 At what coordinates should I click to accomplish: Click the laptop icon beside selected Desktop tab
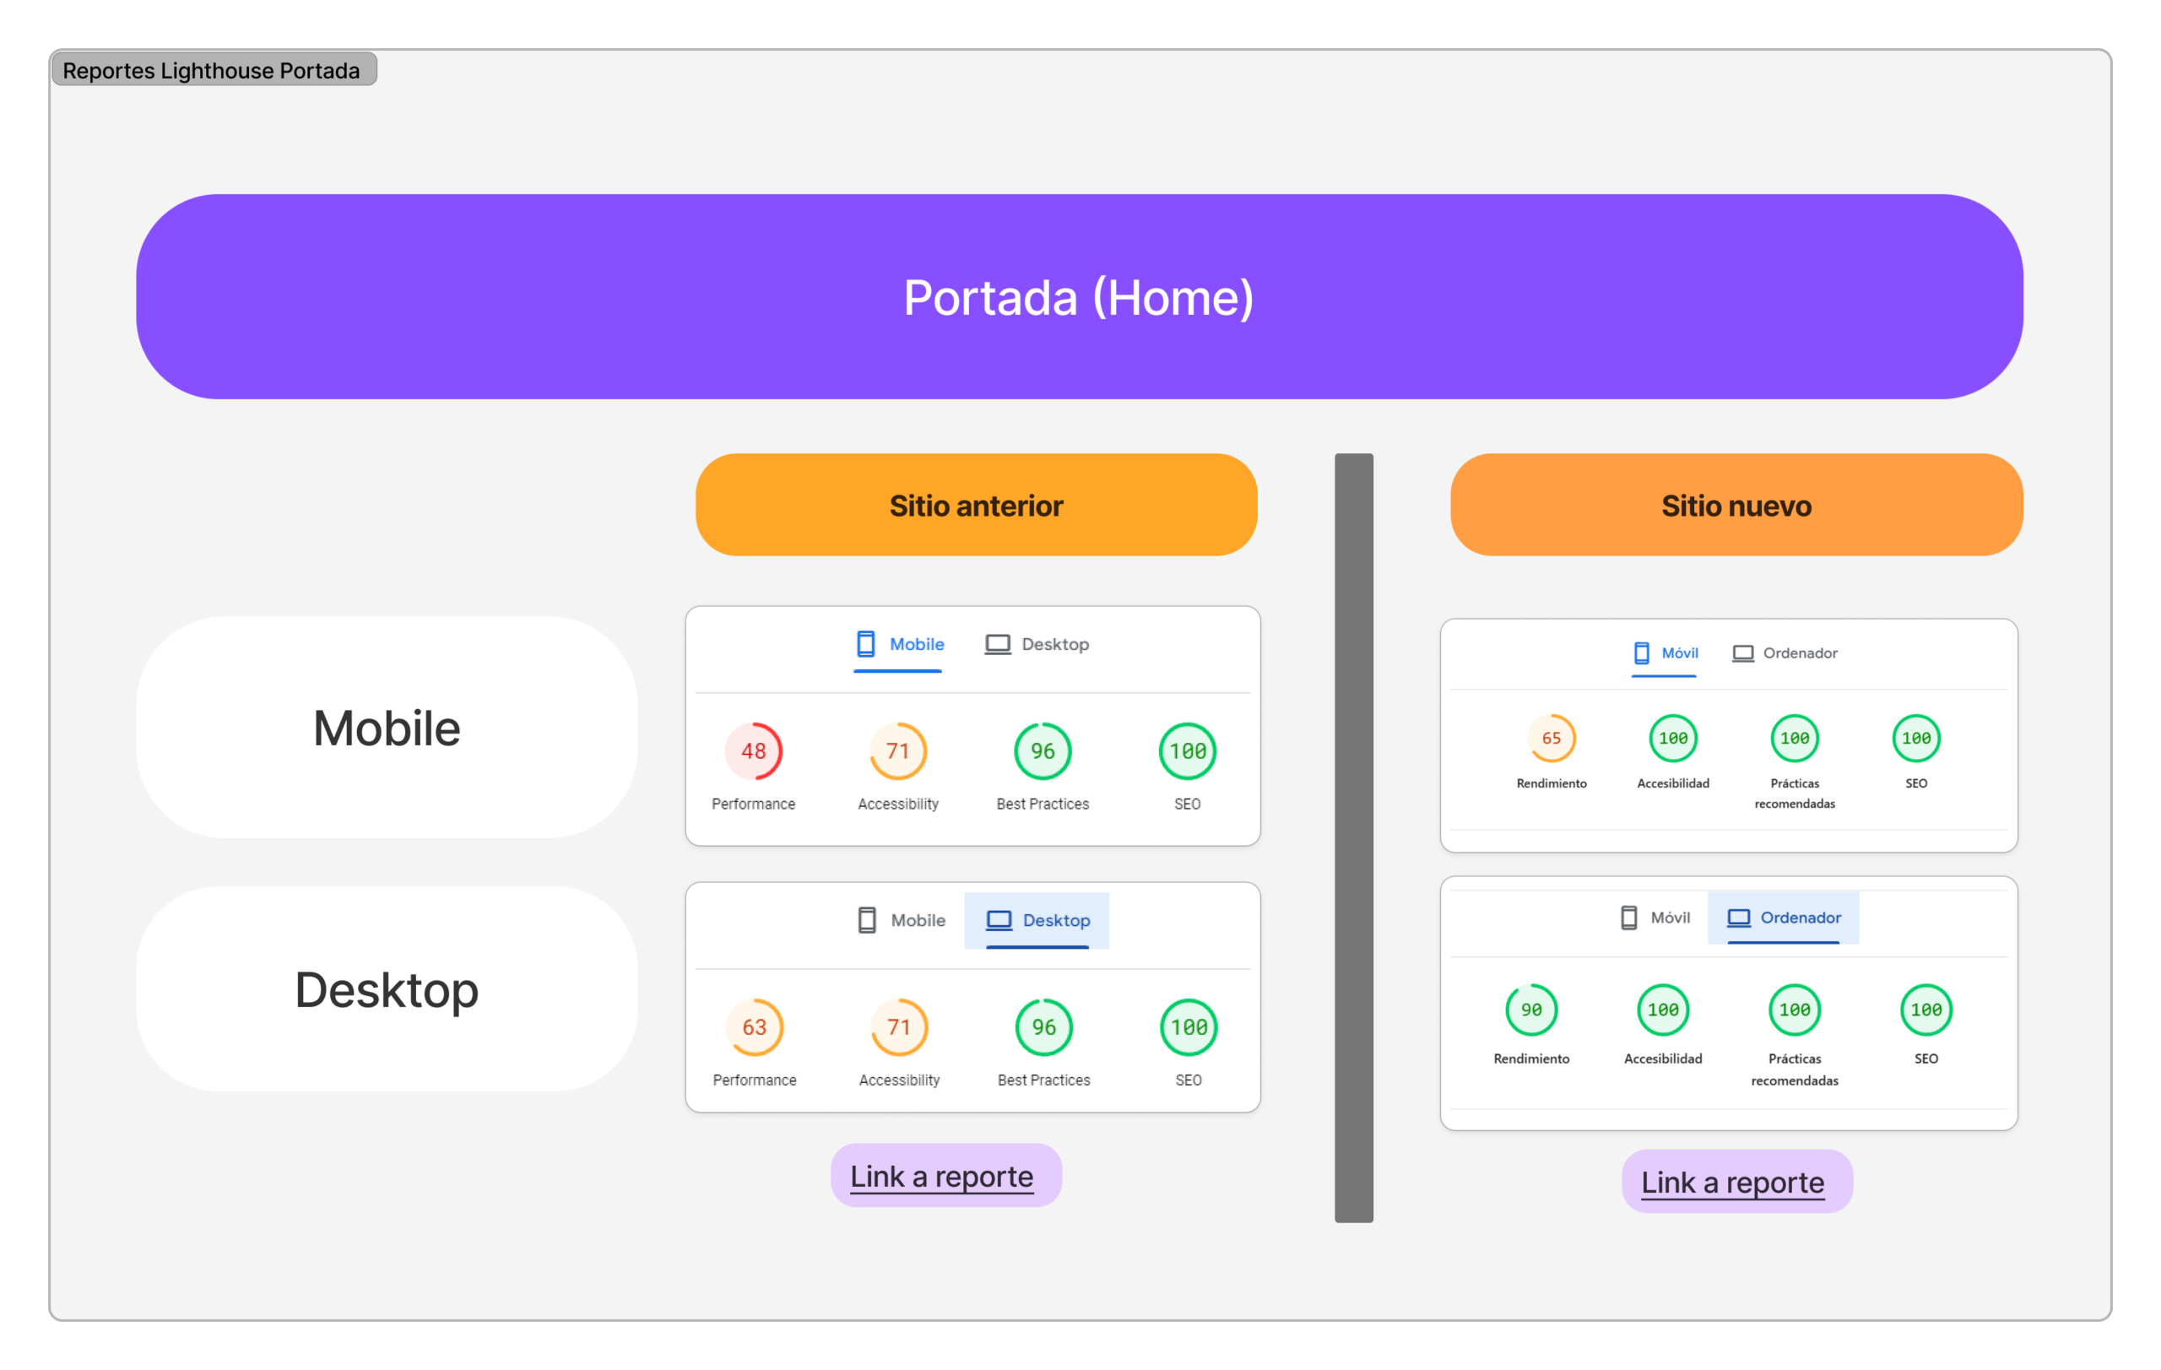click(x=999, y=921)
